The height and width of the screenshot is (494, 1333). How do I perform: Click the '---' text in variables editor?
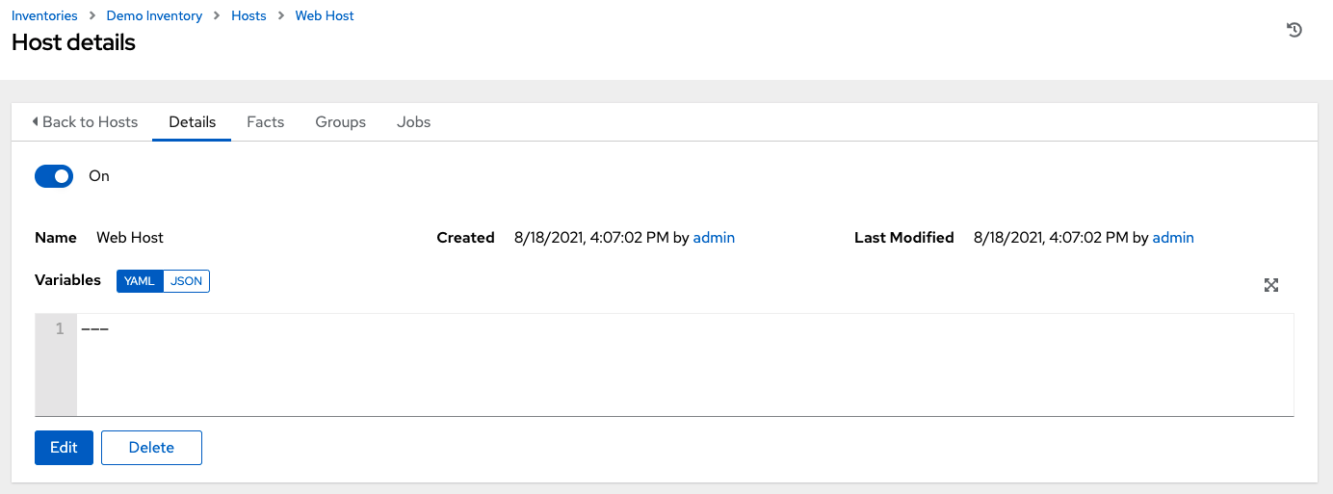tap(94, 329)
